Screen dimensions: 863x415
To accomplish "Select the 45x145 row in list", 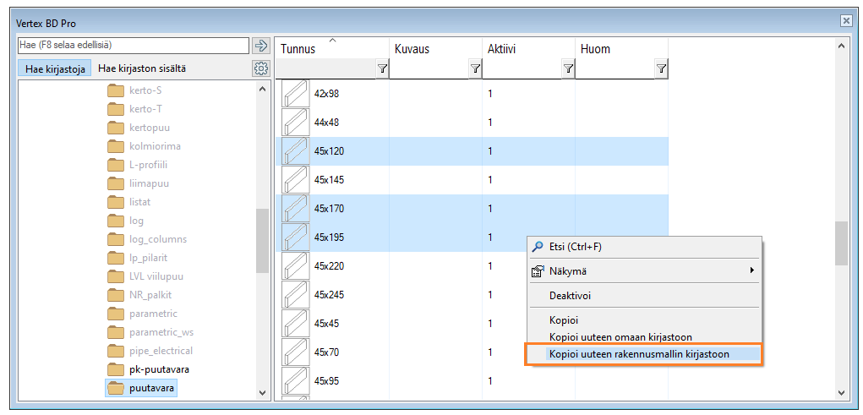I will (x=330, y=180).
